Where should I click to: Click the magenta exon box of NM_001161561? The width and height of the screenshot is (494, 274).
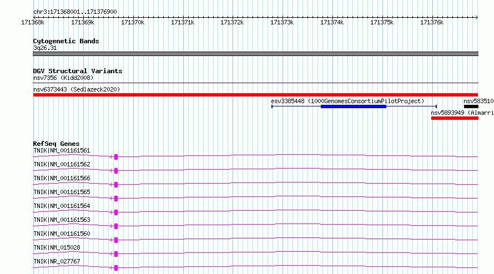[116, 157]
